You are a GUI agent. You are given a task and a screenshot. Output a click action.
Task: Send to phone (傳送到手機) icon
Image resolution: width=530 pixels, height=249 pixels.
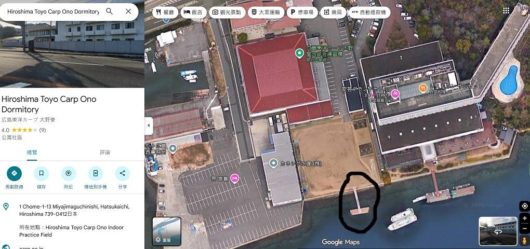tap(95, 173)
